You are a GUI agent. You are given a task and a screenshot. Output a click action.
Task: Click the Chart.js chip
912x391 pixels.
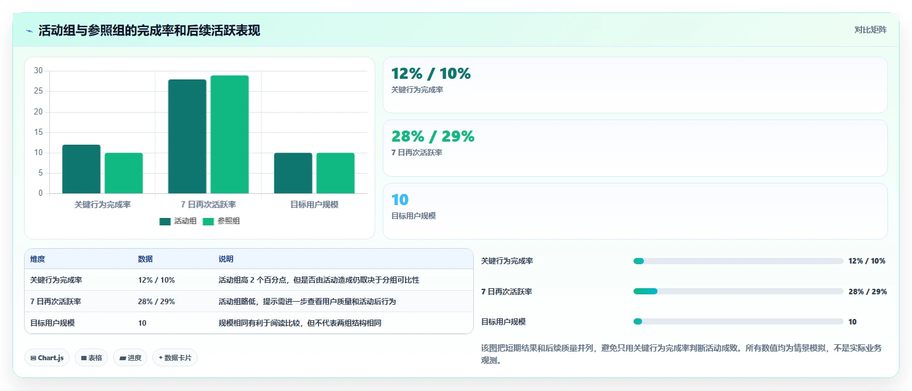click(47, 358)
